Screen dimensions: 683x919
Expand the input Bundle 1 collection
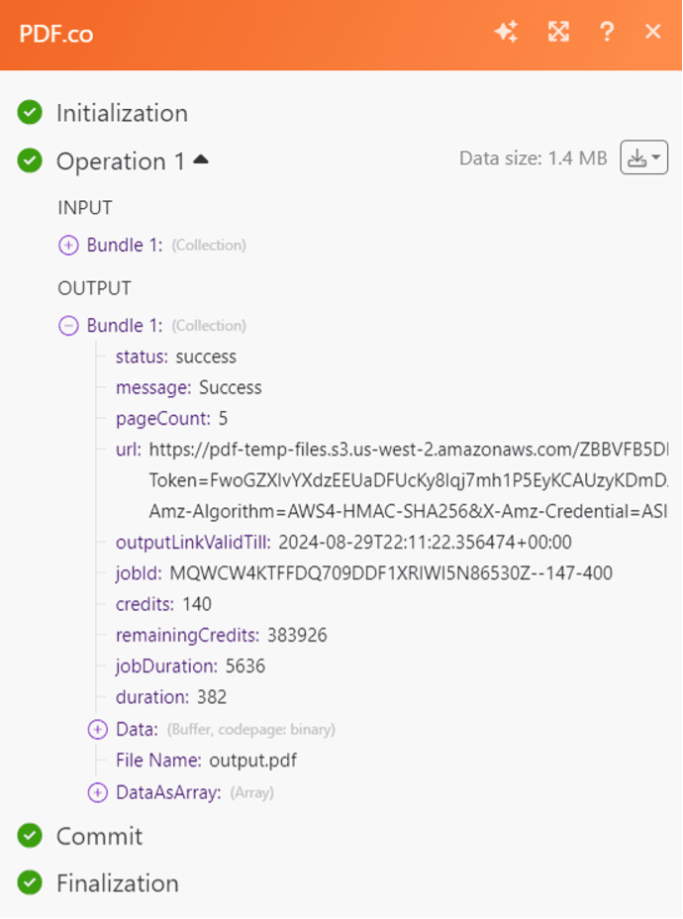[68, 245]
